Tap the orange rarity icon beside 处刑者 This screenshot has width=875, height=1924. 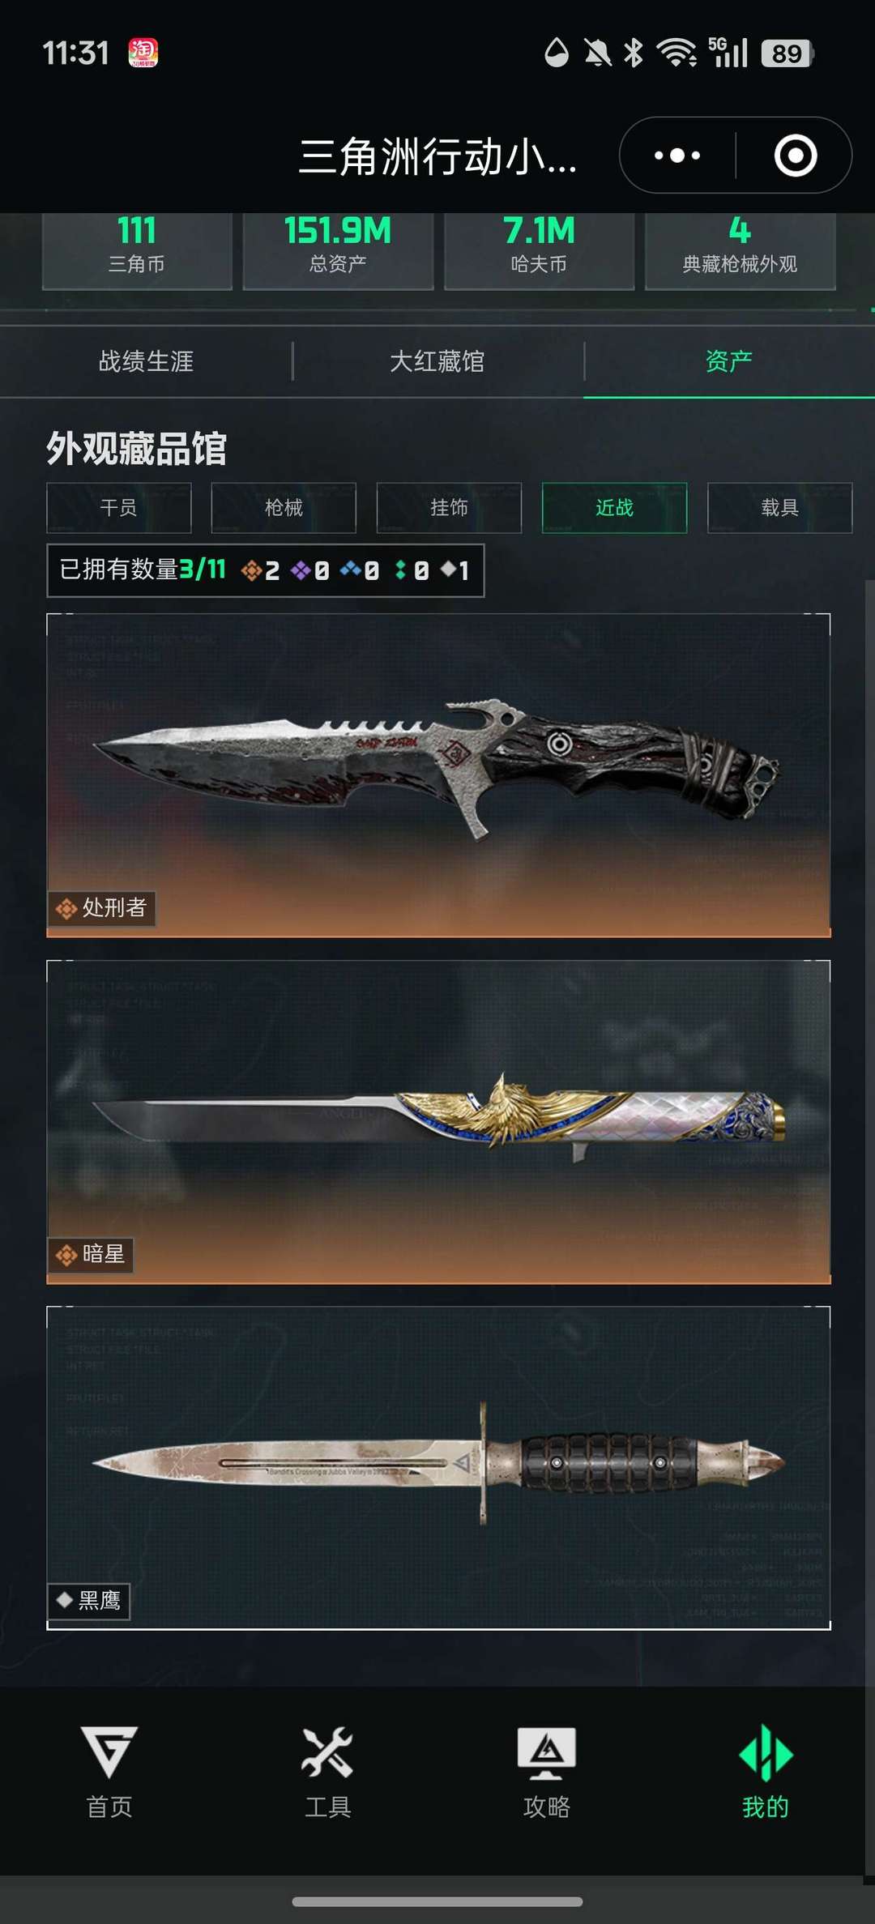click(x=66, y=909)
